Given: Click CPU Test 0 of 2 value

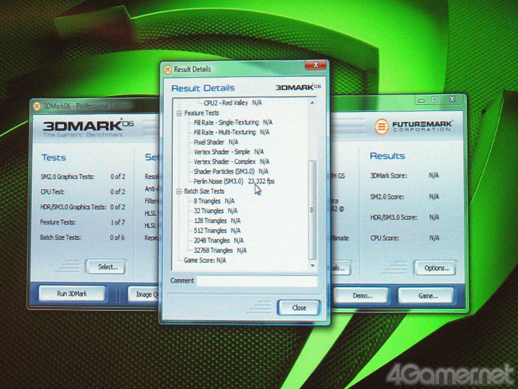Looking at the screenshot, I should (118, 192).
